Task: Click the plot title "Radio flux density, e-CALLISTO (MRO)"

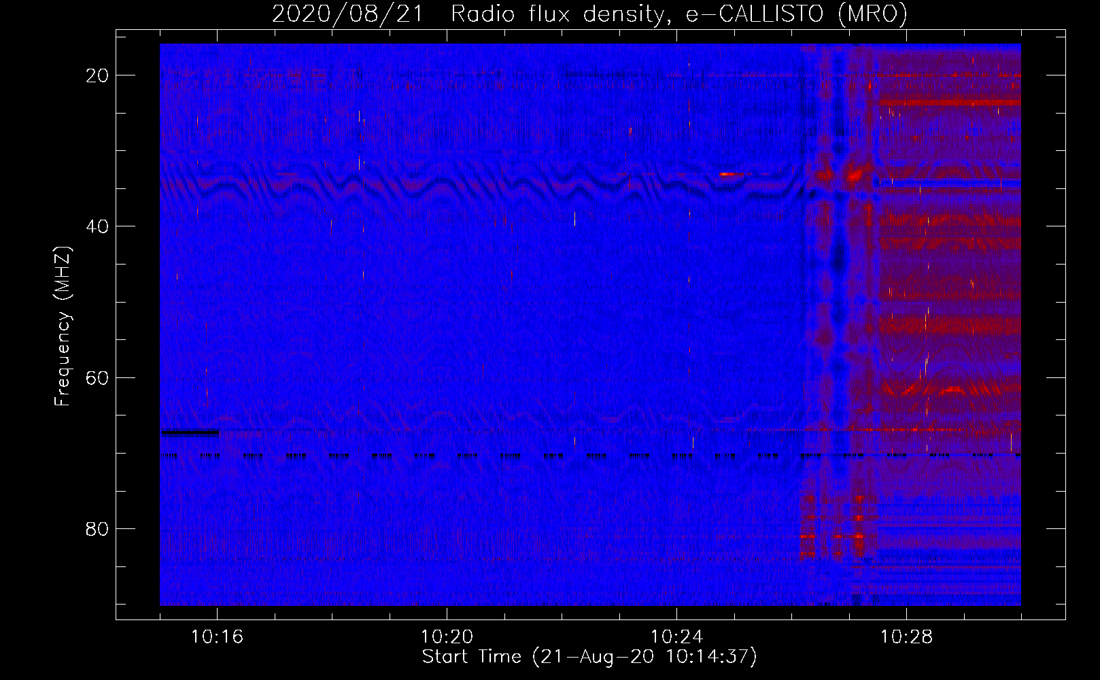Action: pyautogui.click(x=678, y=14)
